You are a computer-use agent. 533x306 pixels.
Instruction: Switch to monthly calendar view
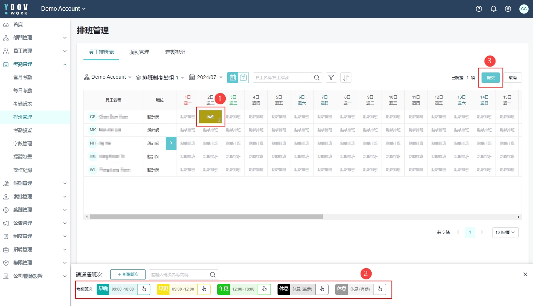pyautogui.click(x=233, y=77)
